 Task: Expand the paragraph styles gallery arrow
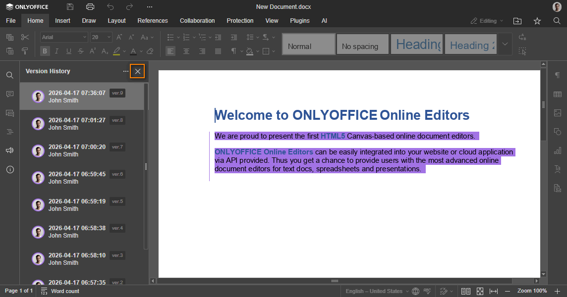505,44
